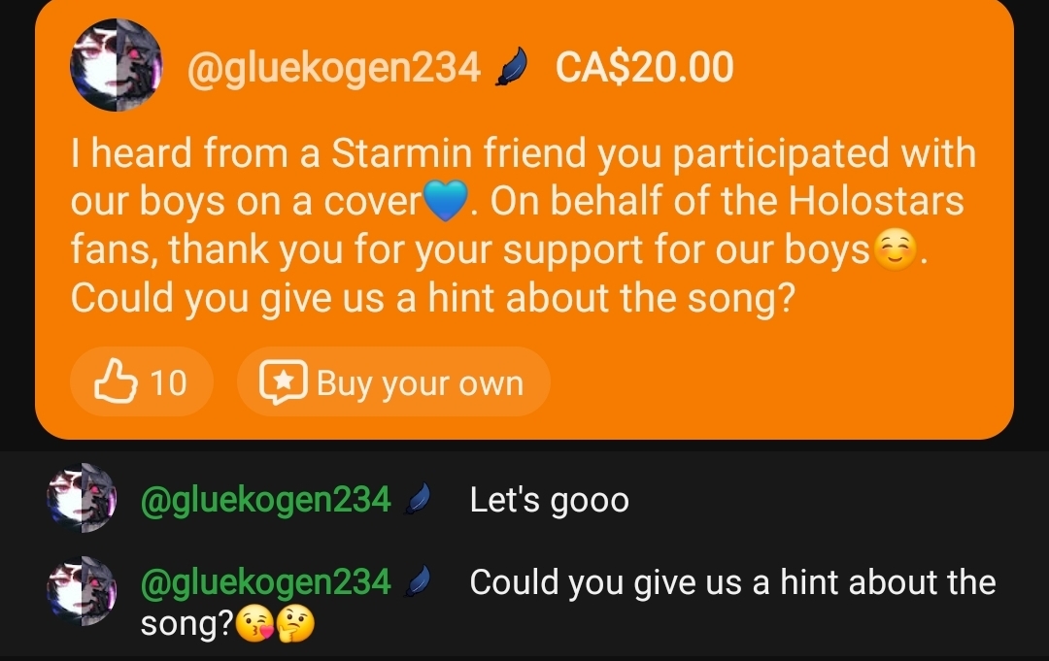Click the blue heart emoji after 'cover'

coord(446,201)
